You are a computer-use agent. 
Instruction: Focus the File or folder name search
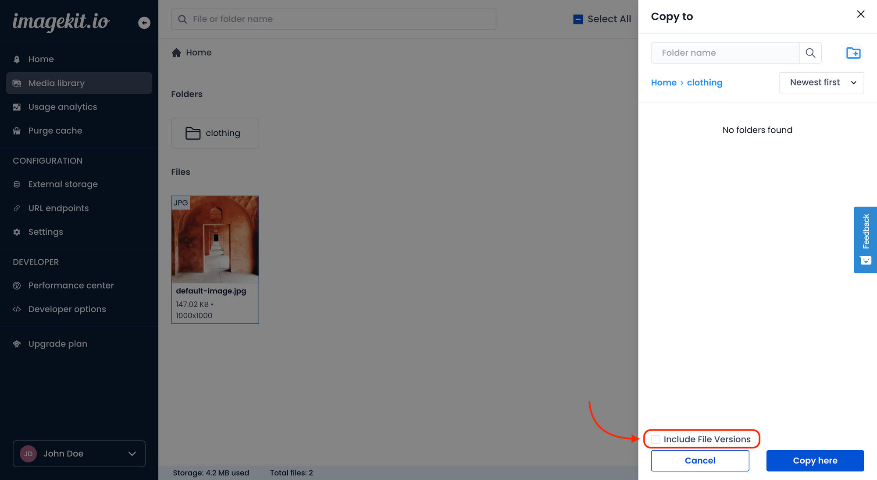(334, 19)
